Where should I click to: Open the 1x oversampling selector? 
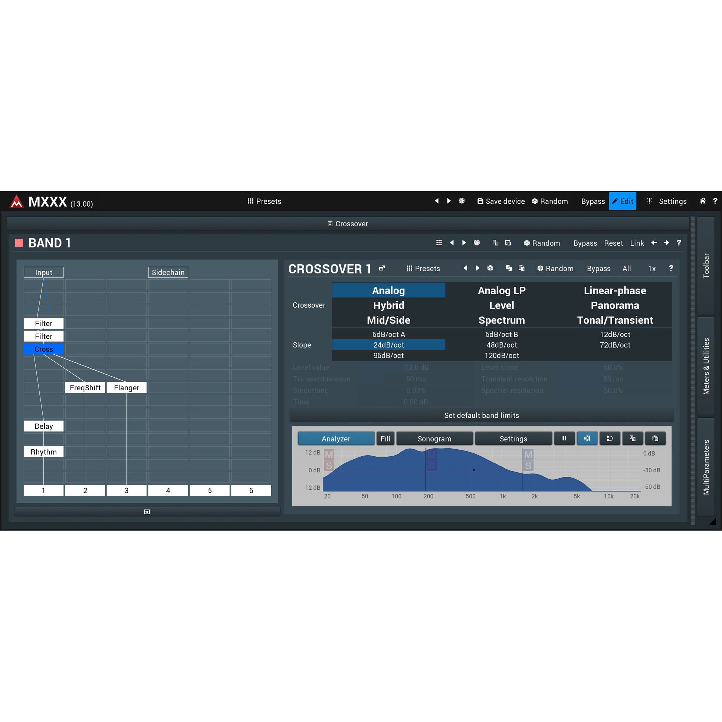652,268
